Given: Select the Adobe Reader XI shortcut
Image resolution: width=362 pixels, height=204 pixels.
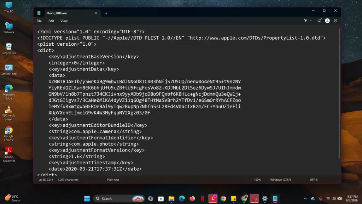Looking at the screenshot, I should (x=9, y=154).
